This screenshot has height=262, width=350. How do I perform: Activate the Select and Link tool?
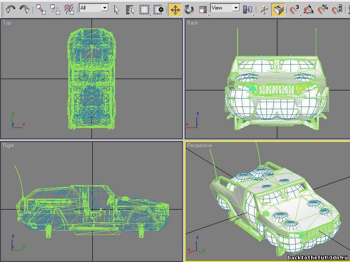point(41,10)
